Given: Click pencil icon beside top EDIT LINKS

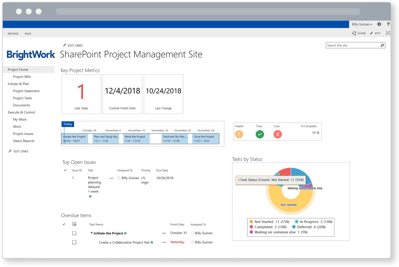Looking at the screenshot, I should tap(65, 45).
